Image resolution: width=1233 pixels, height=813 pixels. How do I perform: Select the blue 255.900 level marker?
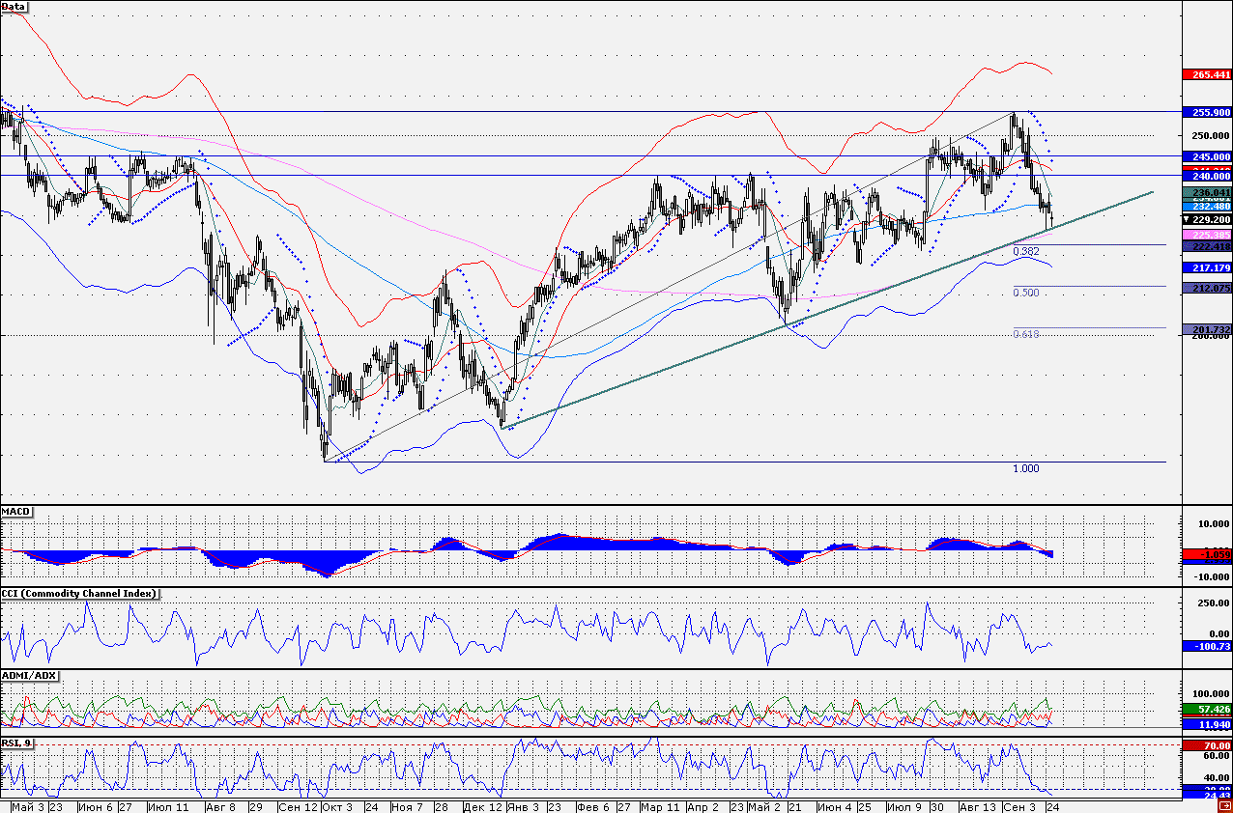[1207, 112]
